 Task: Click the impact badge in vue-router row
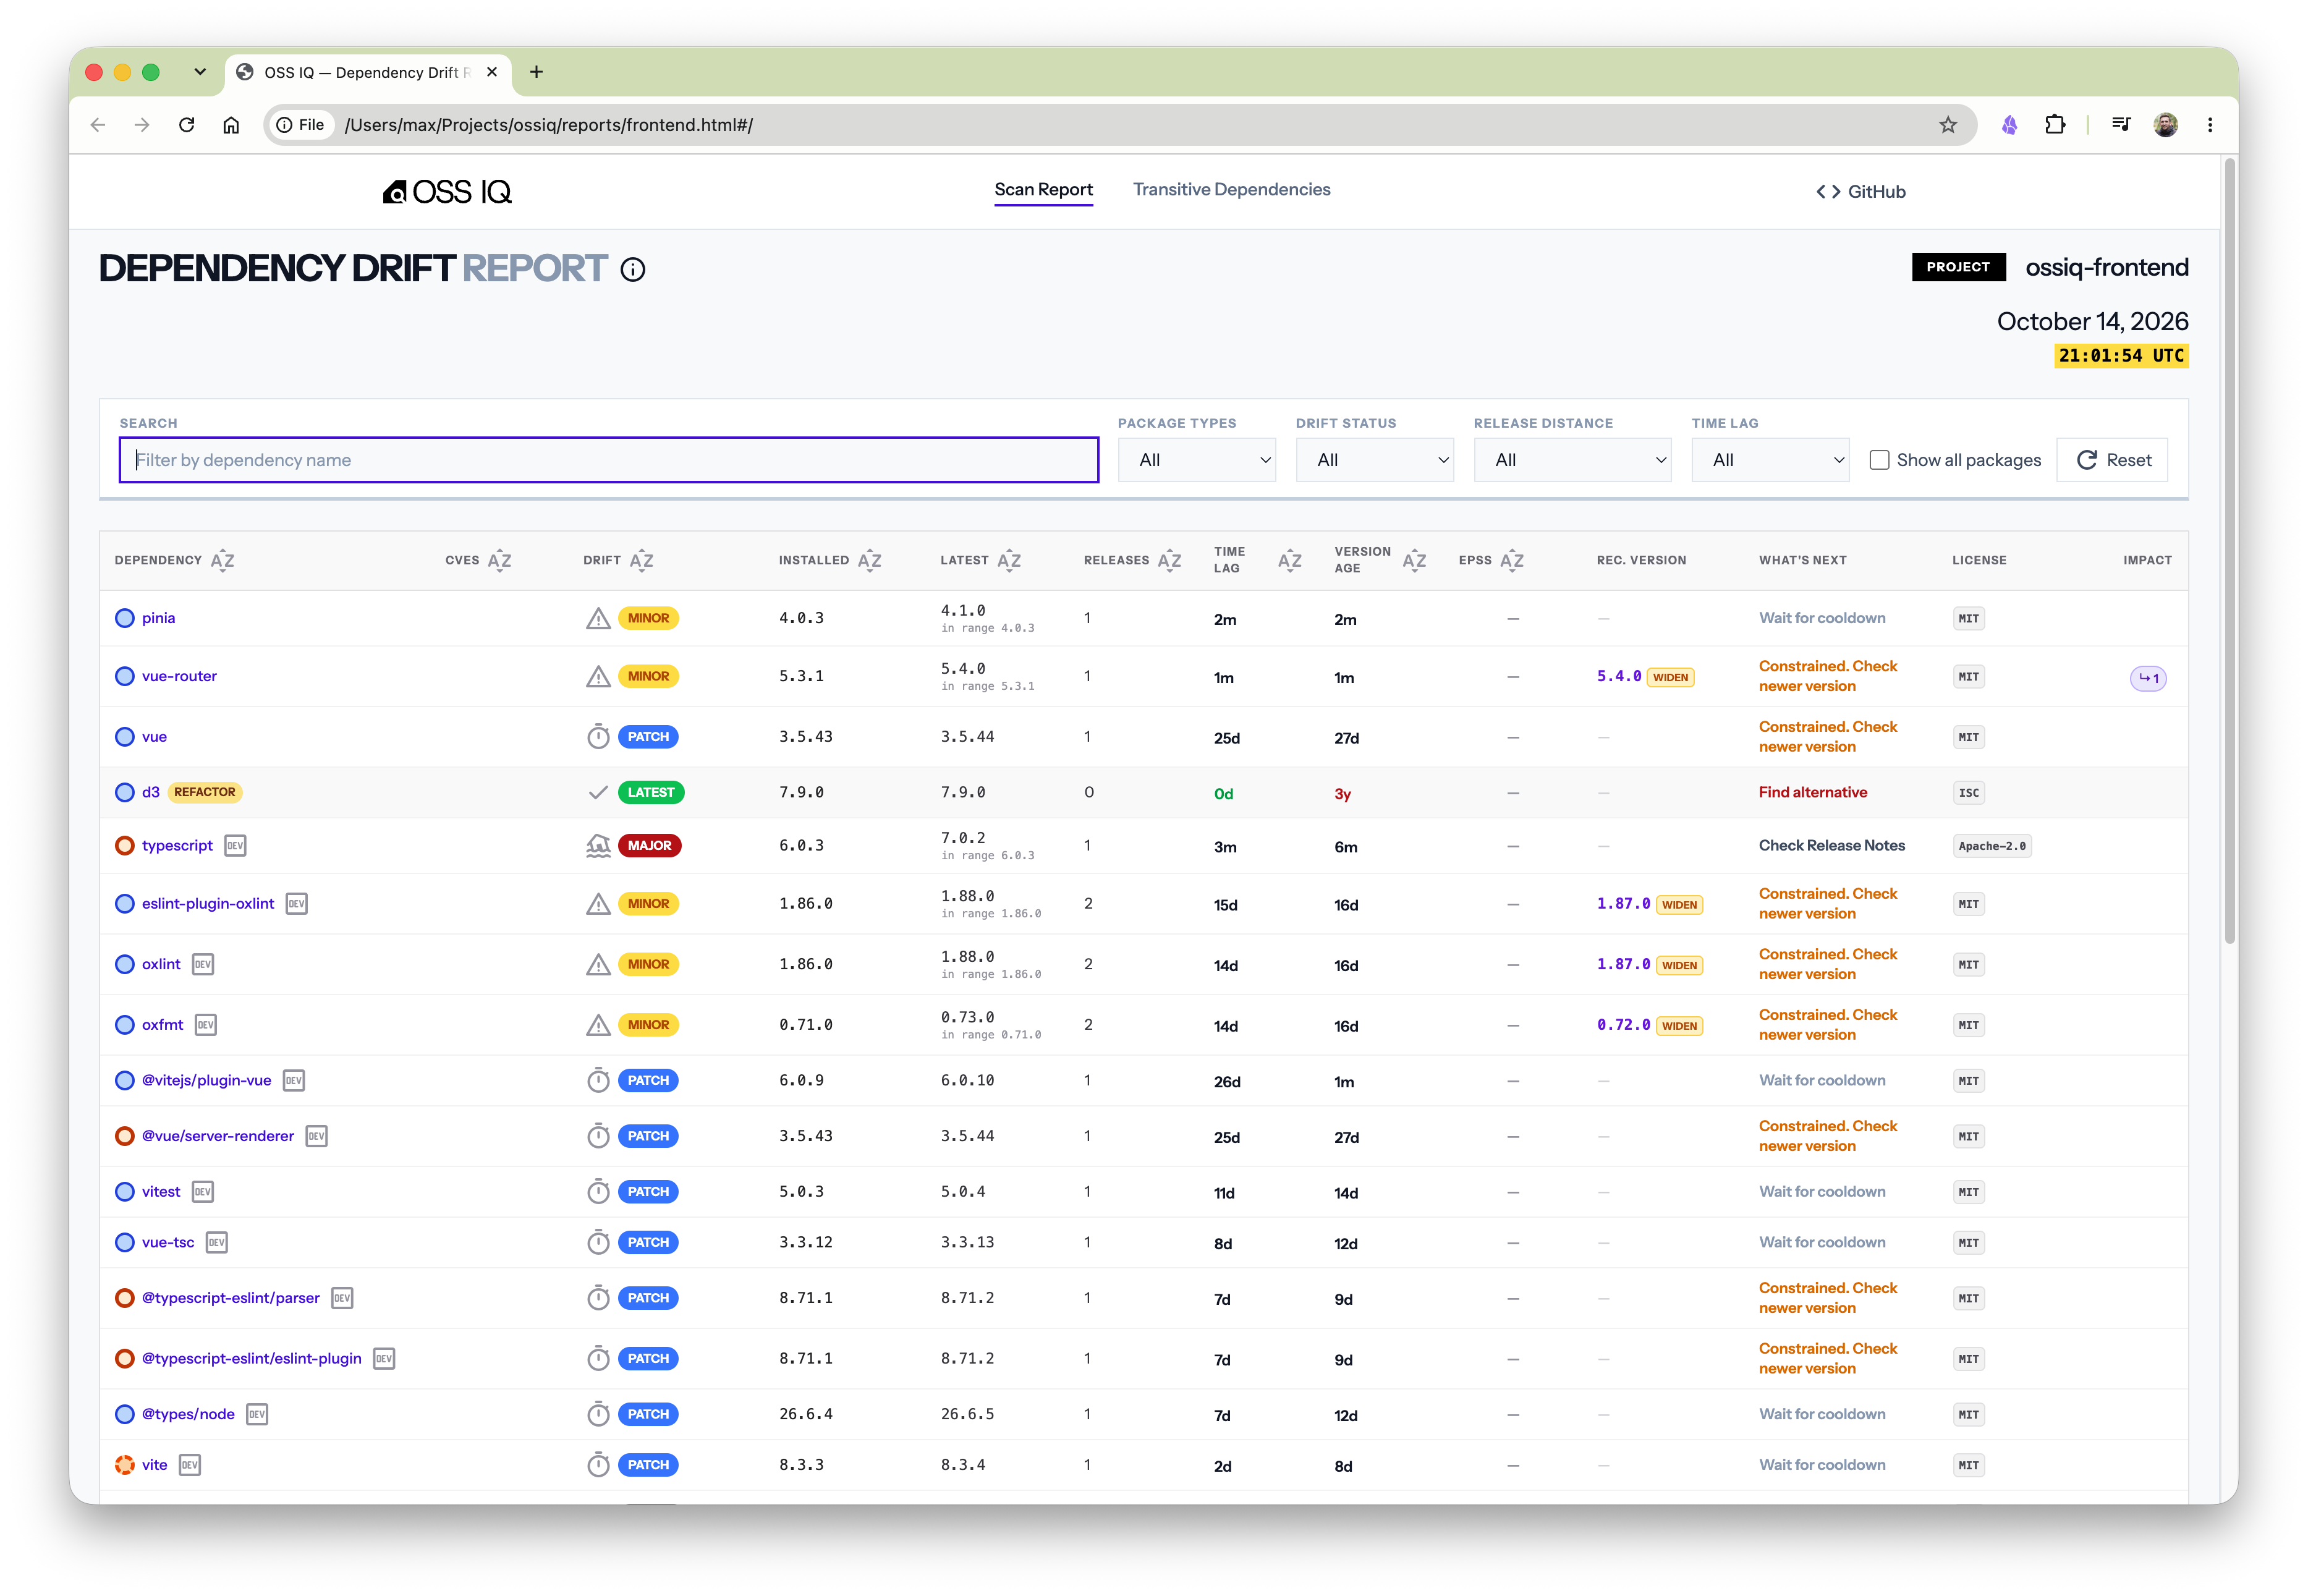point(2147,678)
